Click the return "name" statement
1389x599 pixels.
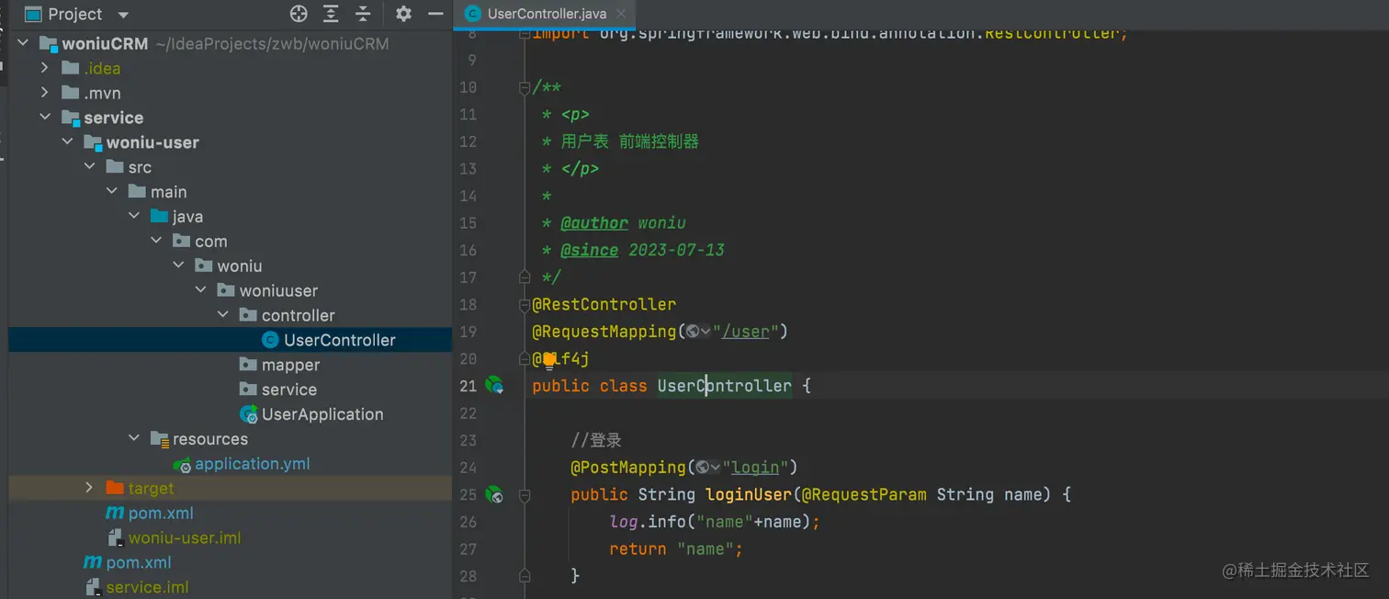675,548
